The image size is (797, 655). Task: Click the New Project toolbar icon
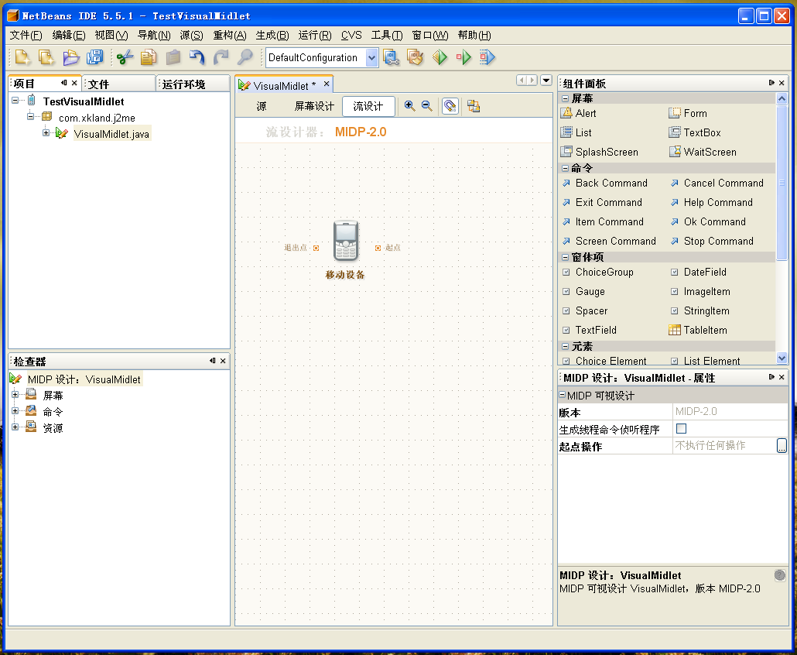click(46, 57)
